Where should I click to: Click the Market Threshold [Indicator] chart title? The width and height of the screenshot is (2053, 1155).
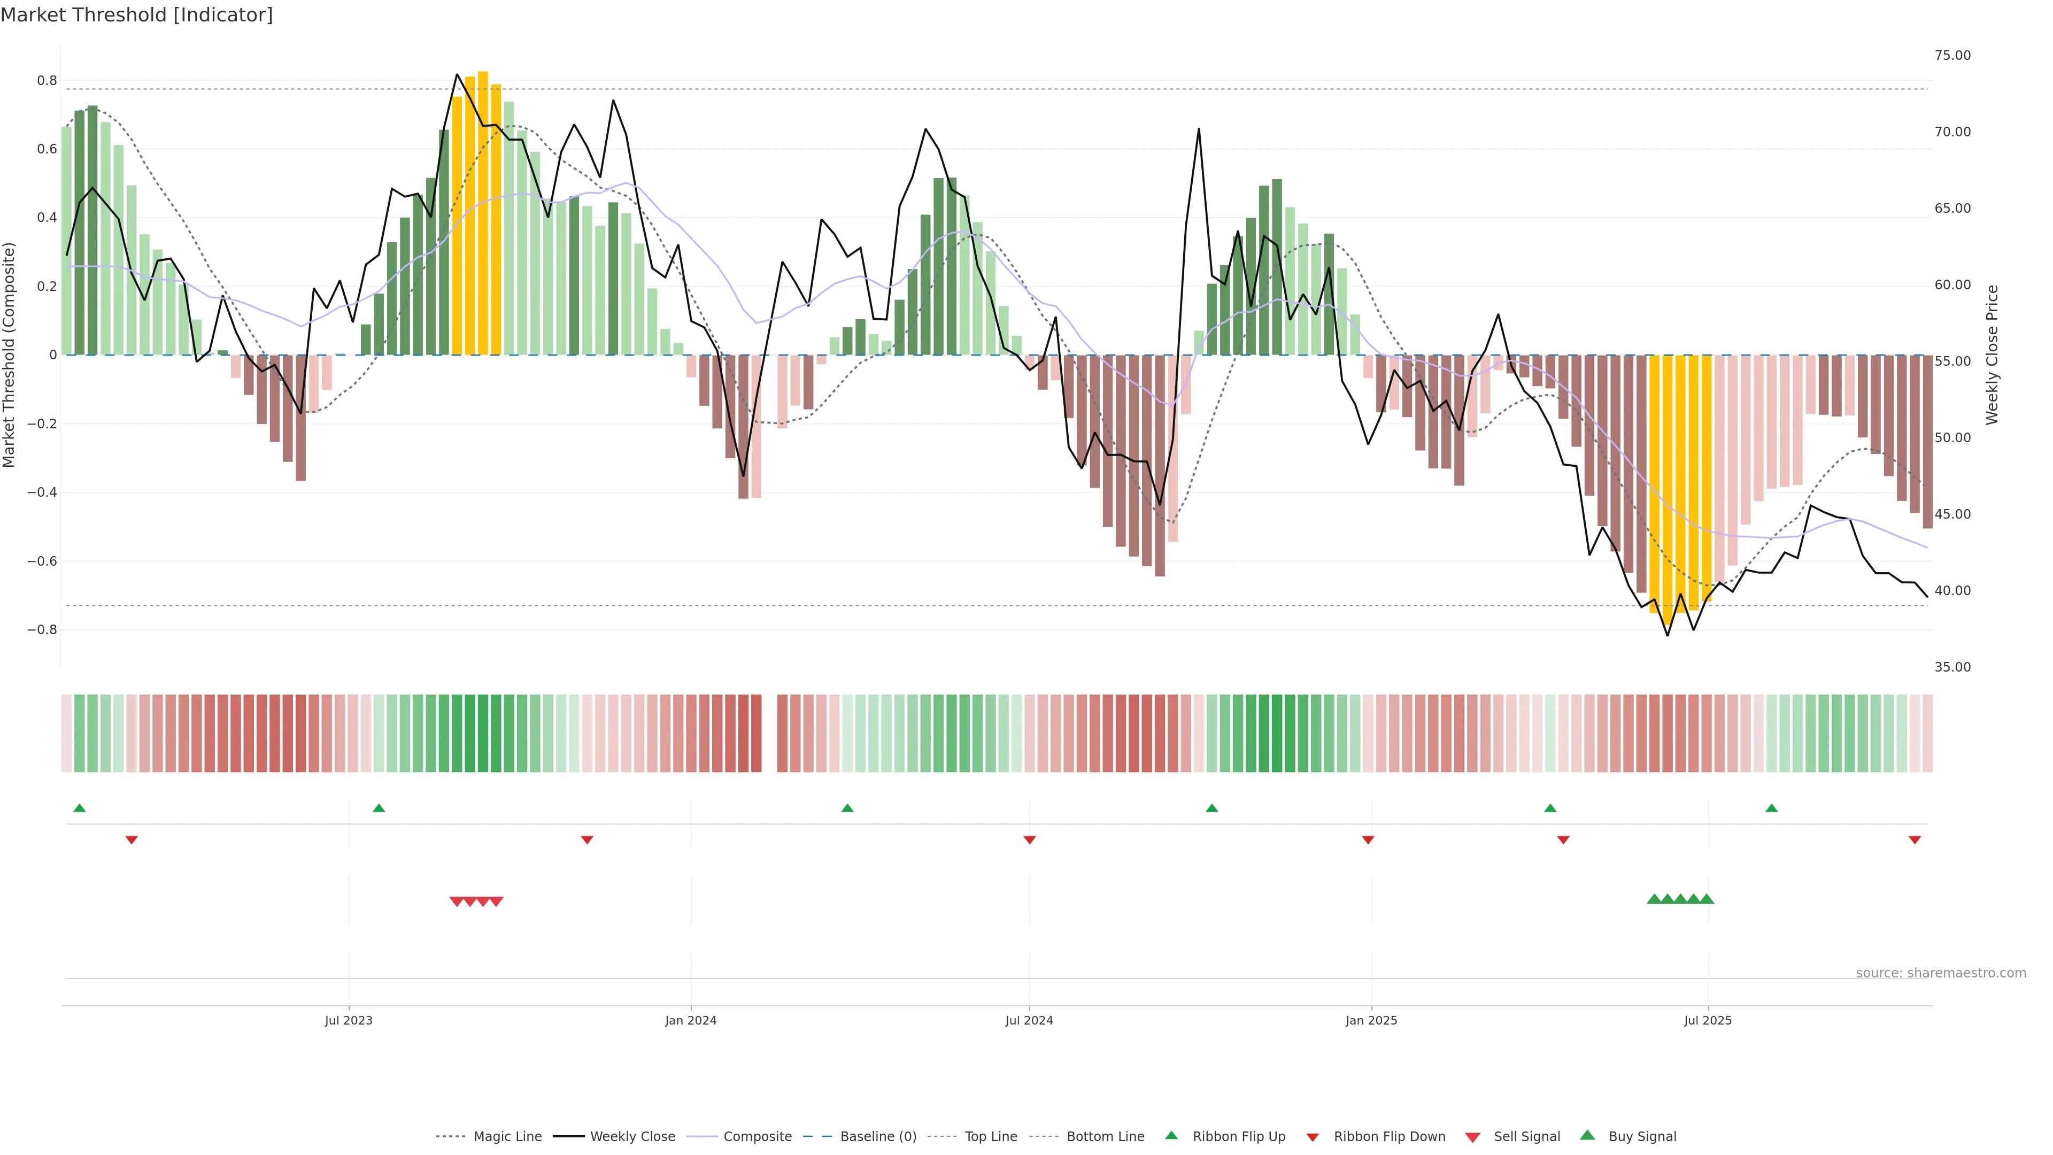[x=136, y=15]
